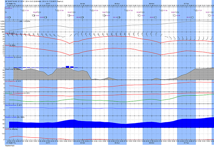
Task: Click the WeatherTrack label at bottom left
Action: point(5,145)
